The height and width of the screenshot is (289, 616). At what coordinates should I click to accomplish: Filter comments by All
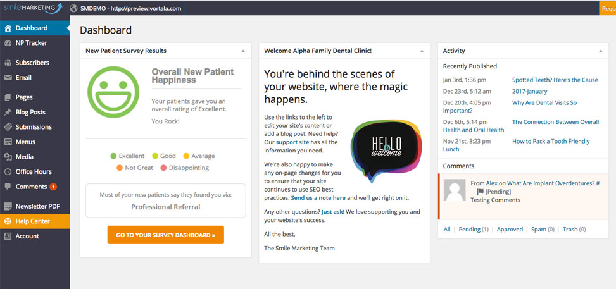pyautogui.click(x=447, y=230)
